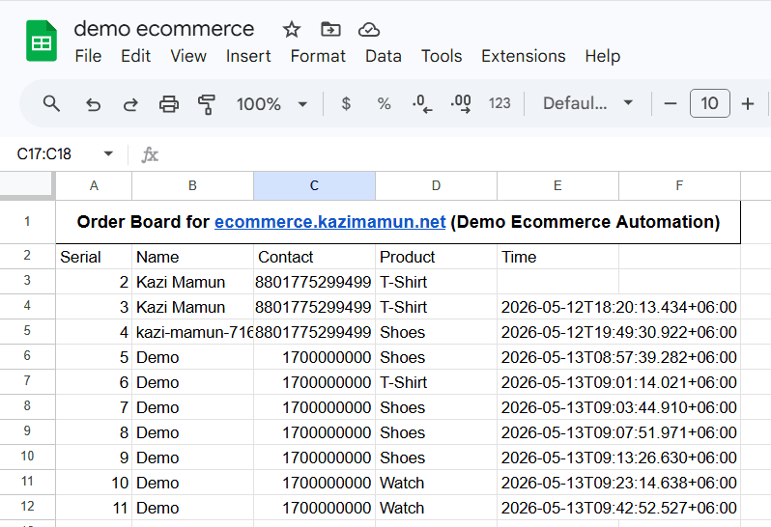The height and width of the screenshot is (527, 771).
Task: Select time cell 2026-05-13T09:42:52.527+06:00
Action: [618, 508]
